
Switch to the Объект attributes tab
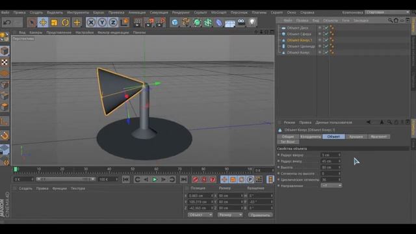(333, 136)
